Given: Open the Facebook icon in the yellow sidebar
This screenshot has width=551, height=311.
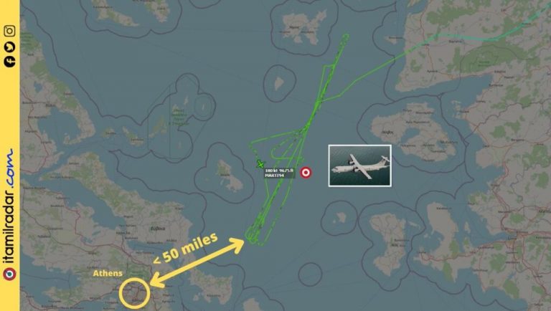Looking at the screenshot, I should (x=9, y=62).
